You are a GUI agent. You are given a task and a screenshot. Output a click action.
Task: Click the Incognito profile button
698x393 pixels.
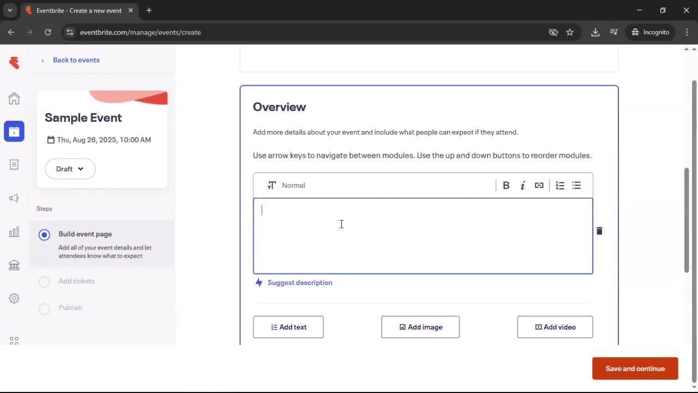tap(650, 32)
